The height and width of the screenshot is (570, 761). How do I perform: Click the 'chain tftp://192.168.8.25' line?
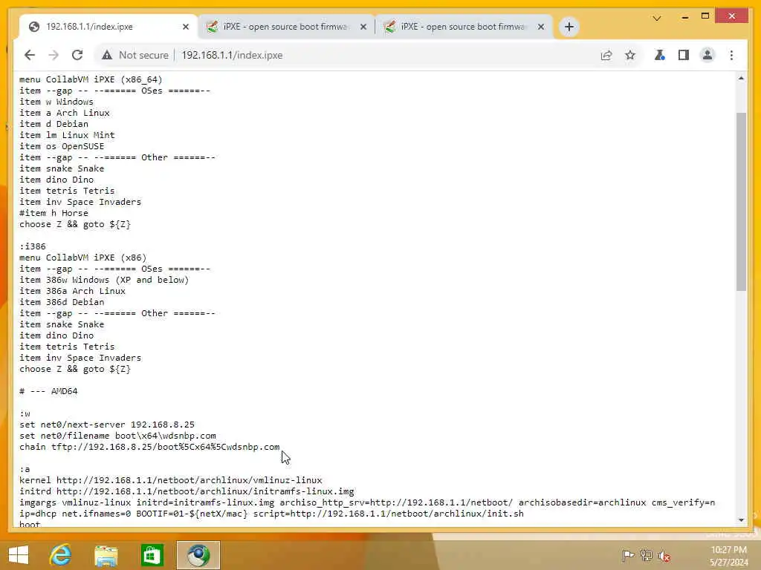tap(149, 447)
